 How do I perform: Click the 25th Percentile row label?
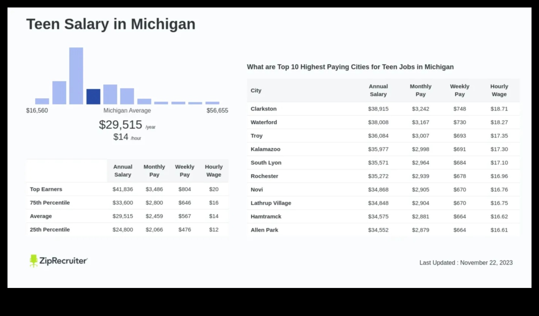click(50, 230)
